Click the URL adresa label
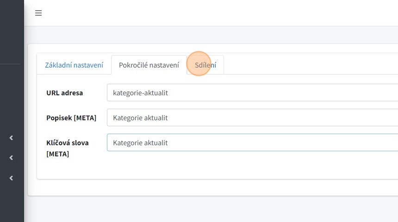398x222 pixels. [65, 92]
